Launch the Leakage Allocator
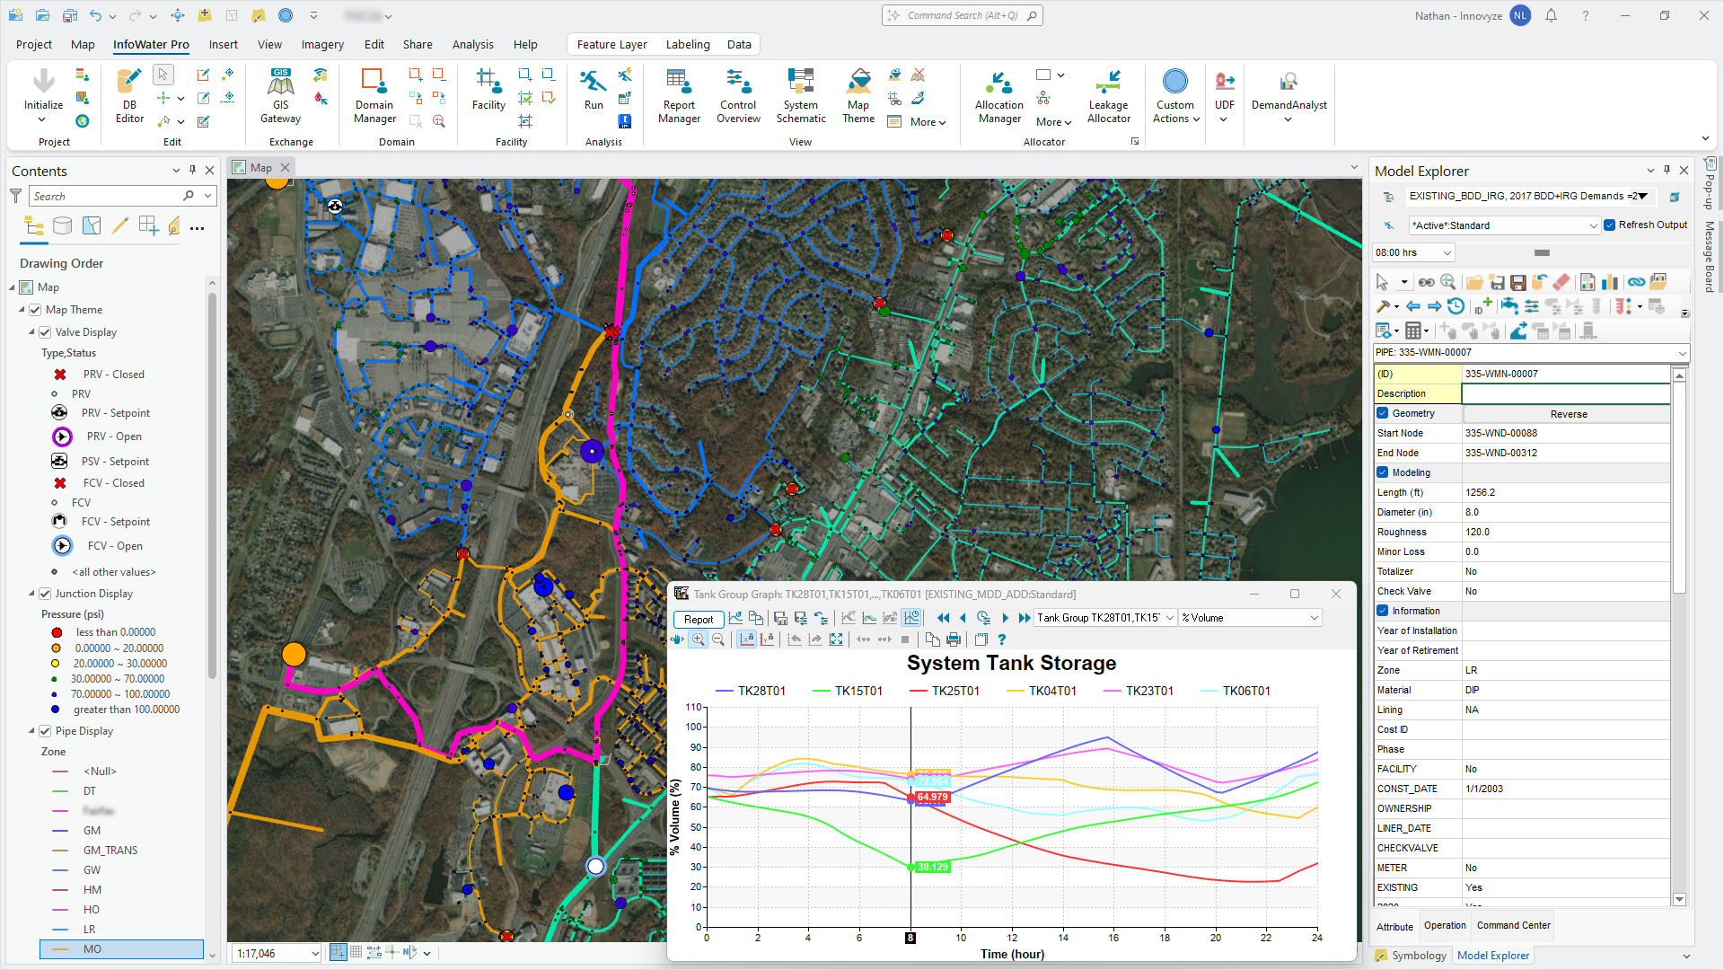1724x970 pixels. pyautogui.click(x=1108, y=94)
